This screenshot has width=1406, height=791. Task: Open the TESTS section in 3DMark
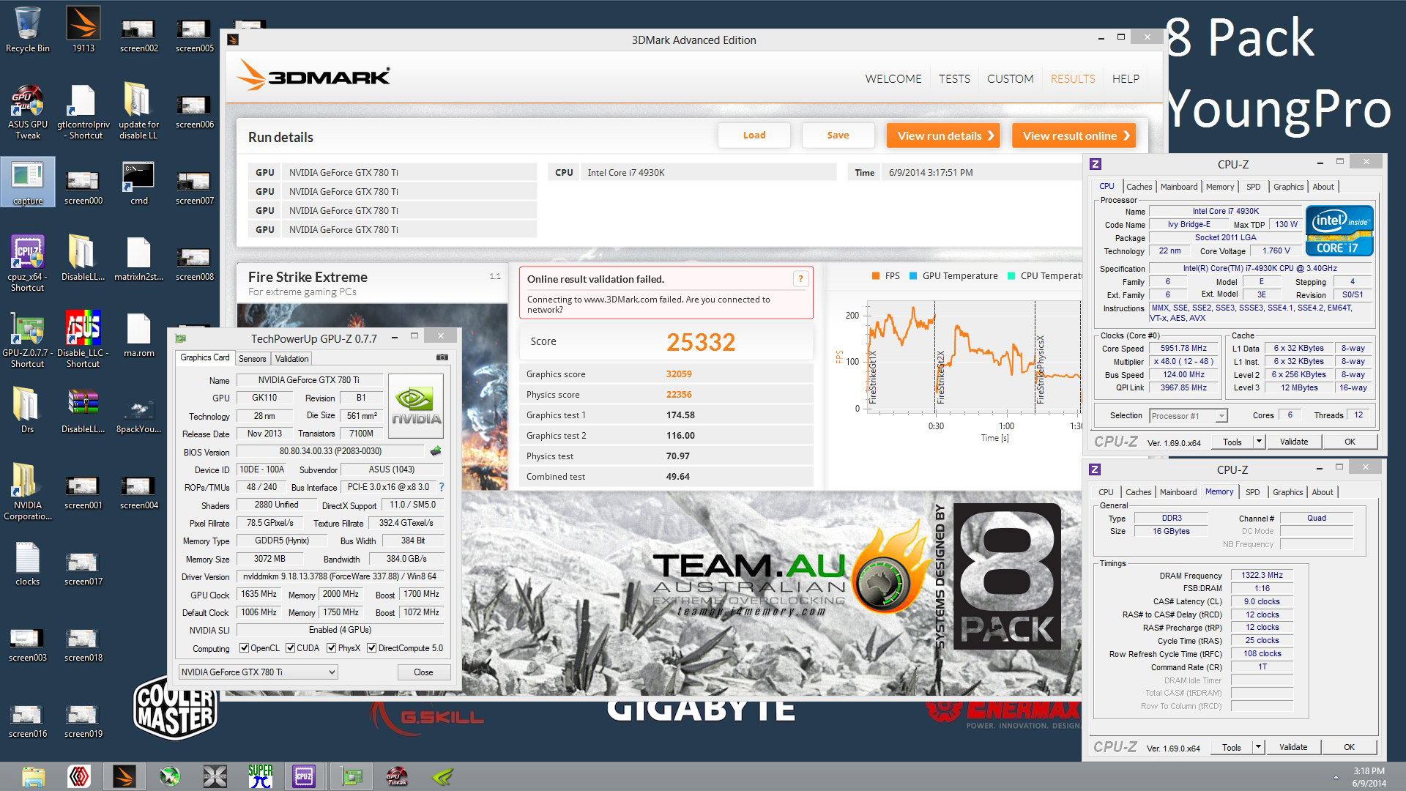pyautogui.click(x=954, y=78)
